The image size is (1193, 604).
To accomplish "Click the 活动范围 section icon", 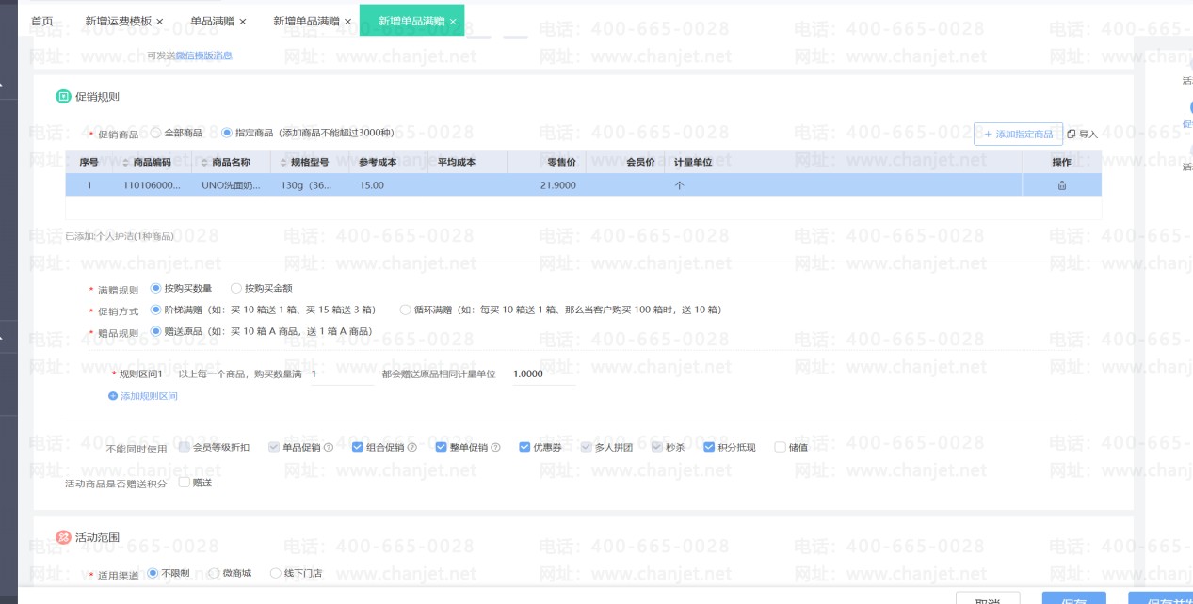I will 63,537.
